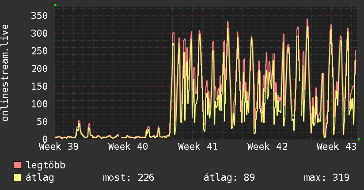This screenshot has width=364, height=190.
Task: Click the 'most: 226' current value
Action: 129,178
